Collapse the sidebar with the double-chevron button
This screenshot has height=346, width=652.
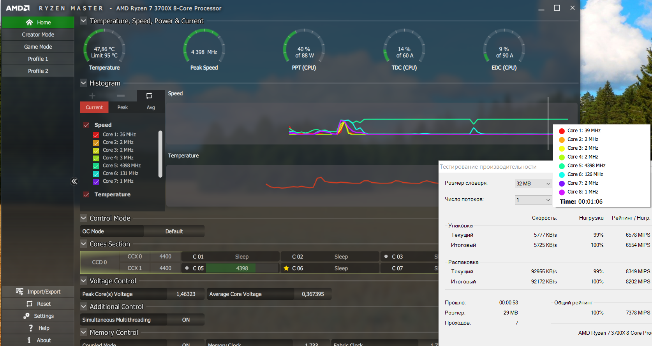74,181
